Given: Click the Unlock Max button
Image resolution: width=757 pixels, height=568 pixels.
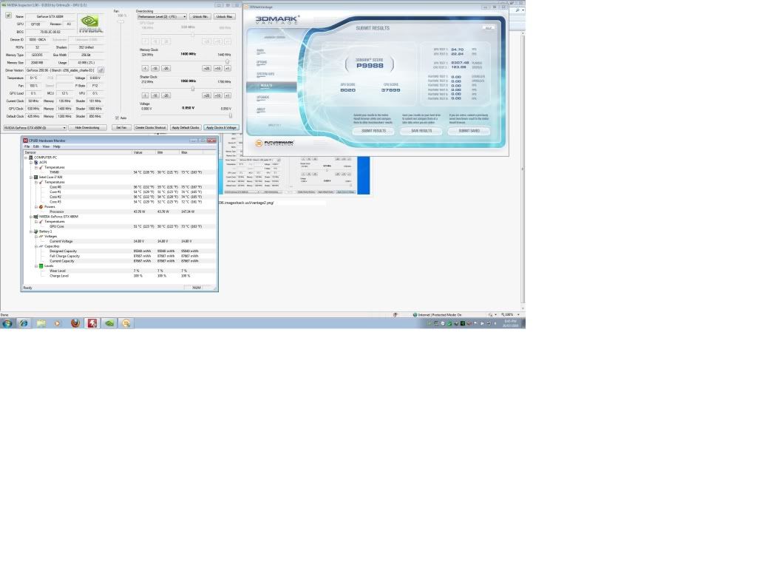Looking at the screenshot, I should tap(224, 16).
